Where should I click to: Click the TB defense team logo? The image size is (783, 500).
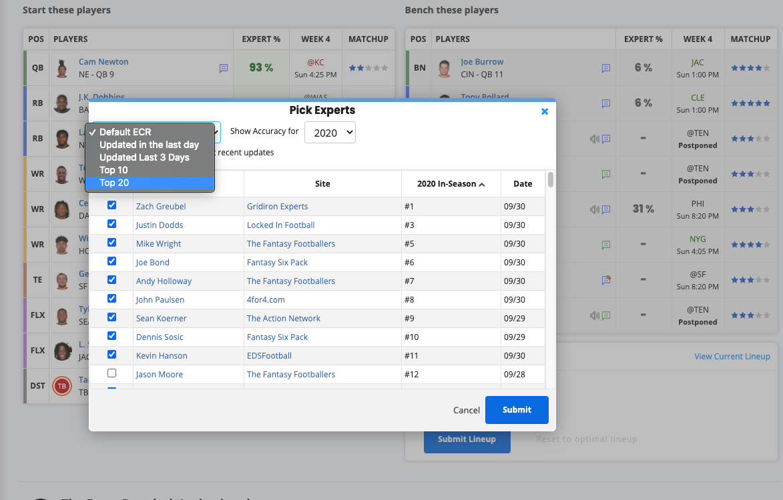coord(62,386)
